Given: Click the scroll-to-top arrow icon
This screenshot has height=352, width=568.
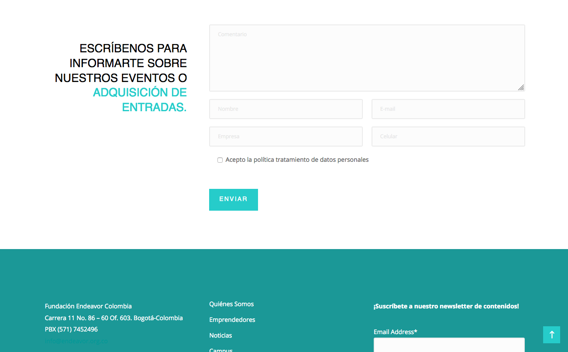Looking at the screenshot, I should [x=551, y=335].
